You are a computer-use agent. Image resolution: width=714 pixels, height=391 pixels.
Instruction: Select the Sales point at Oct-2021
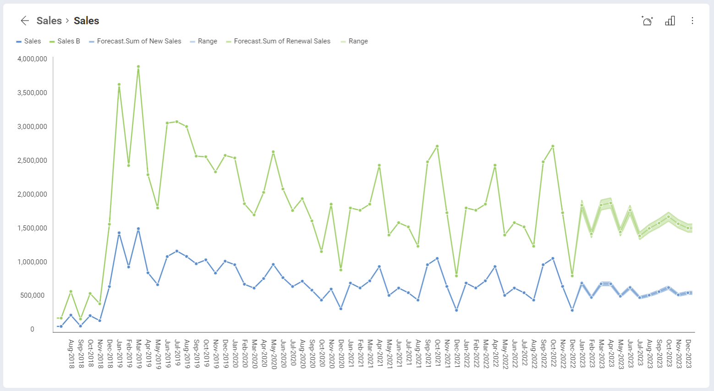pos(437,258)
